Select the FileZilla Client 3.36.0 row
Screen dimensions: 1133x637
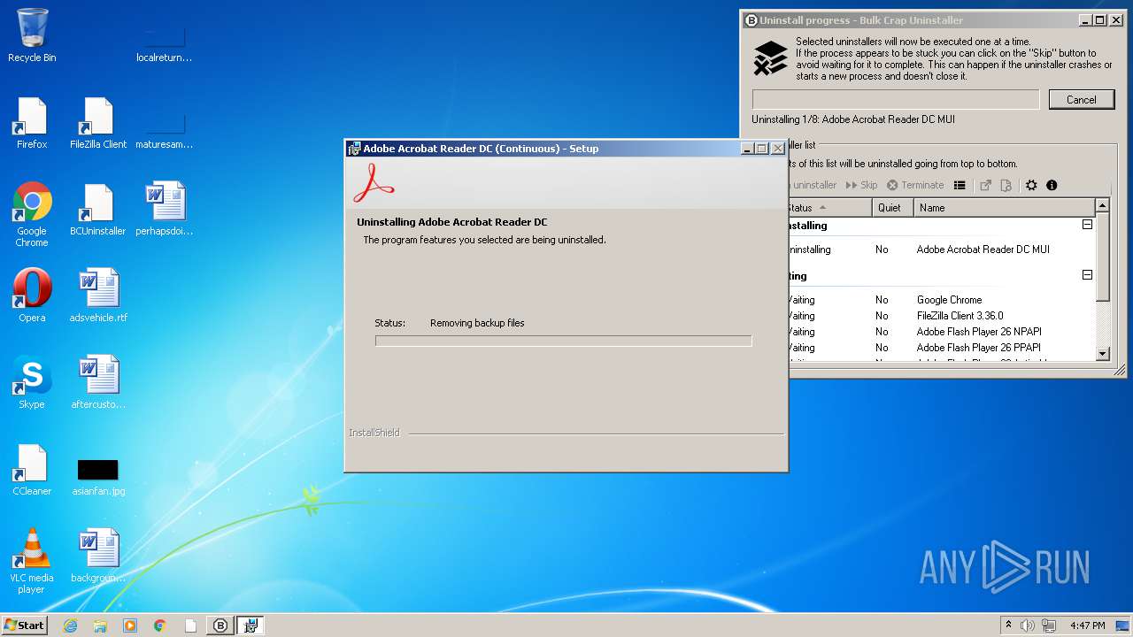tap(941, 316)
